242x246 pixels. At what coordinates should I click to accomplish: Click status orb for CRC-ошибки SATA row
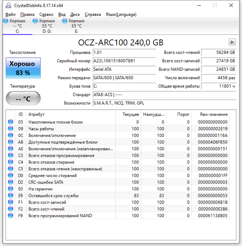pos(10,182)
